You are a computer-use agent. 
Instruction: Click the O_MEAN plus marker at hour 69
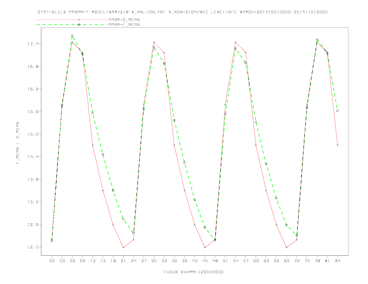point(287,247)
